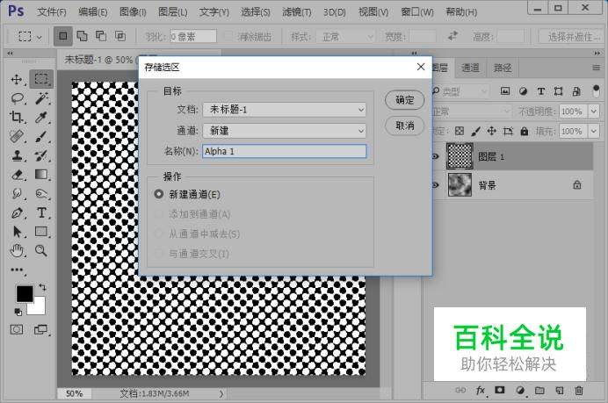Hide 图层 1 with its eye icon
This screenshot has width=608, height=403.
(436, 156)
